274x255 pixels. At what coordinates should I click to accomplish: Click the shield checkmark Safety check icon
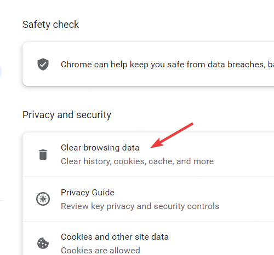click(43, 64)
